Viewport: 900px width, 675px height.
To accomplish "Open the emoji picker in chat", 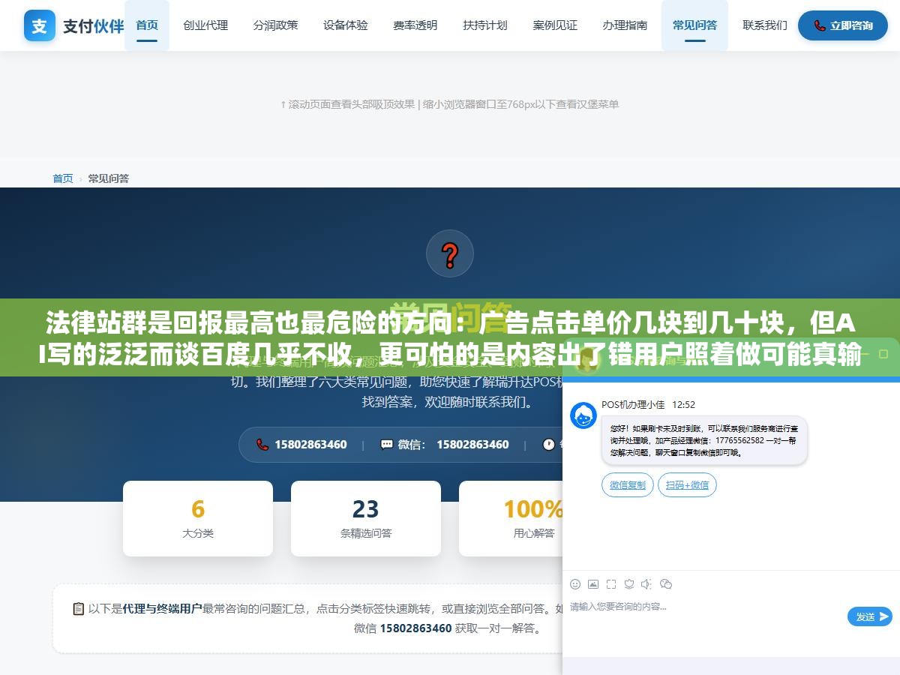I will pos(575,584).
